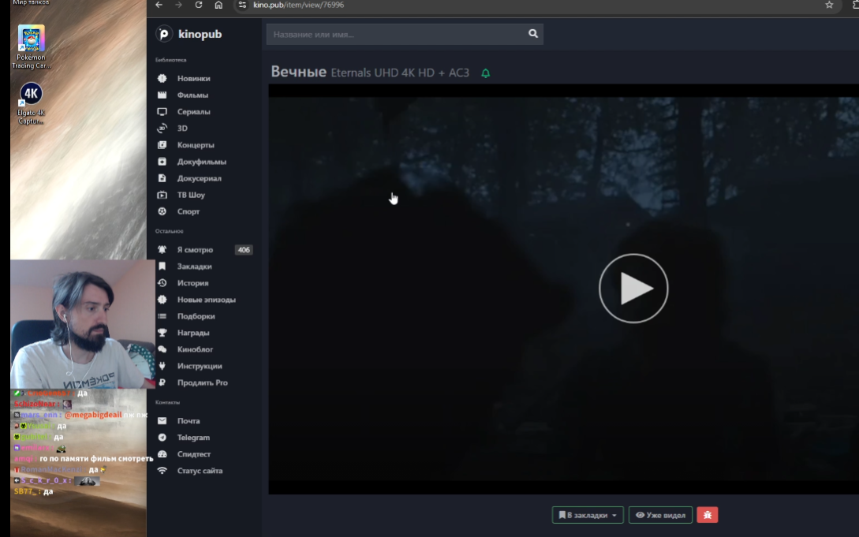859x537 pixels.
Task: Click the kino.pub URL address bar
Action: [x=299, y=5]
